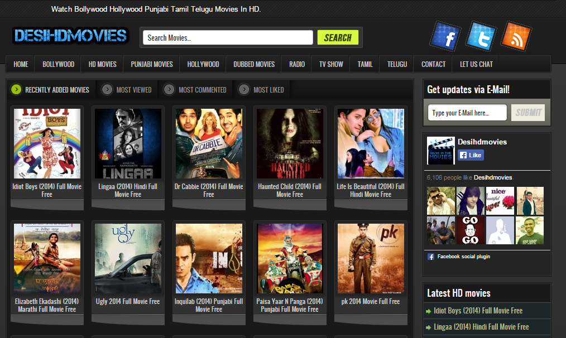Open the HD Movies menu item
The width and height of the screenshot is (566, 338).
click(103, 64)
